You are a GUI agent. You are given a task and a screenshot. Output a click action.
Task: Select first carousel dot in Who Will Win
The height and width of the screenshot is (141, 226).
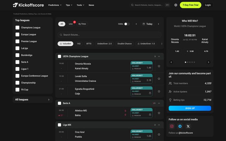click(x=186, y=62)
